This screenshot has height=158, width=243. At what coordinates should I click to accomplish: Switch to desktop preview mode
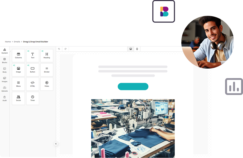coord(130,49)
